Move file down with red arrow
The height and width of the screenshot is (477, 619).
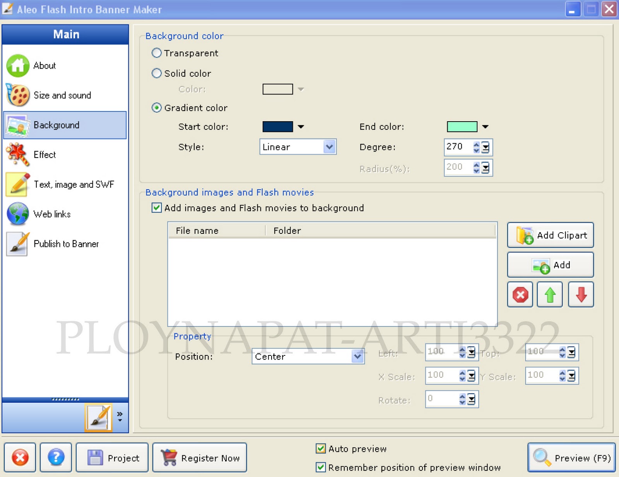[581, 295]
